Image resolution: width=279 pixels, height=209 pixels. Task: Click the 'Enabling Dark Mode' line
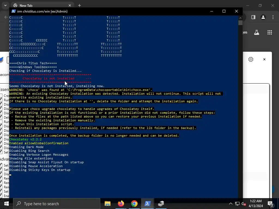click(x=26, y=147)
